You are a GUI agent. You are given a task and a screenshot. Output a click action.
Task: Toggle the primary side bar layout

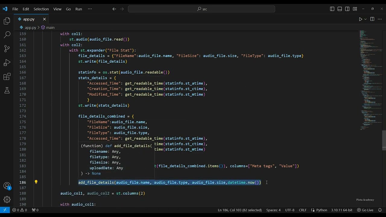(332, 9)
